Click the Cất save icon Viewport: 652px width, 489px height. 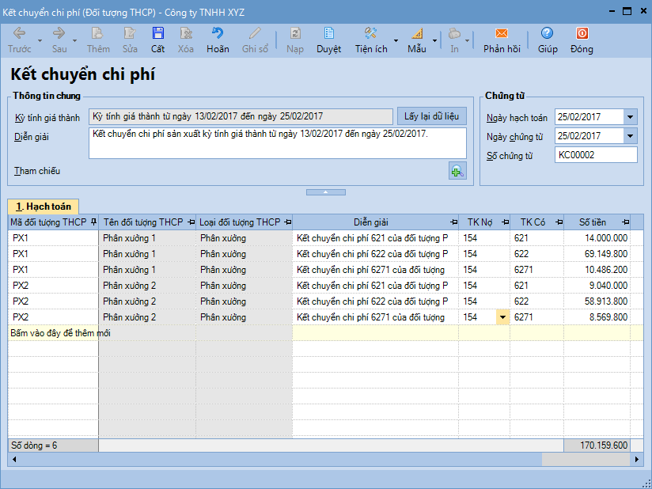tap(158, 34)
